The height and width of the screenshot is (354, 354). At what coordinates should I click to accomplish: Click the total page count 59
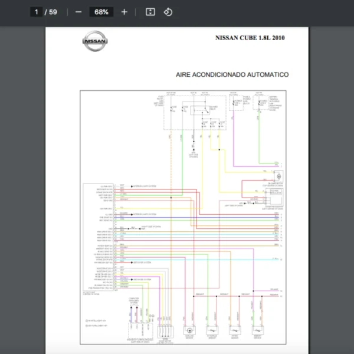tap(53, 12)
